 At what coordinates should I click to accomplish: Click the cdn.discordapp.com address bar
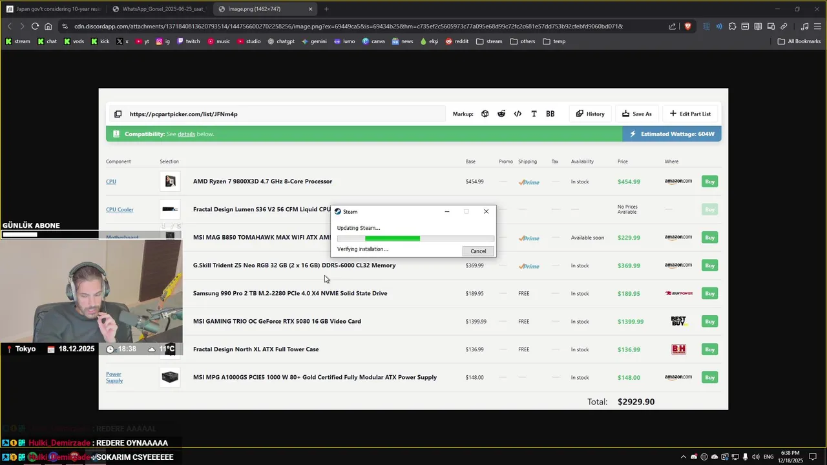(349, 26)
